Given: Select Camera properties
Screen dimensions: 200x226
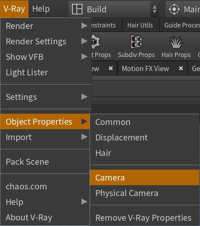Looking at the screenshot, I should pos(145,177).
